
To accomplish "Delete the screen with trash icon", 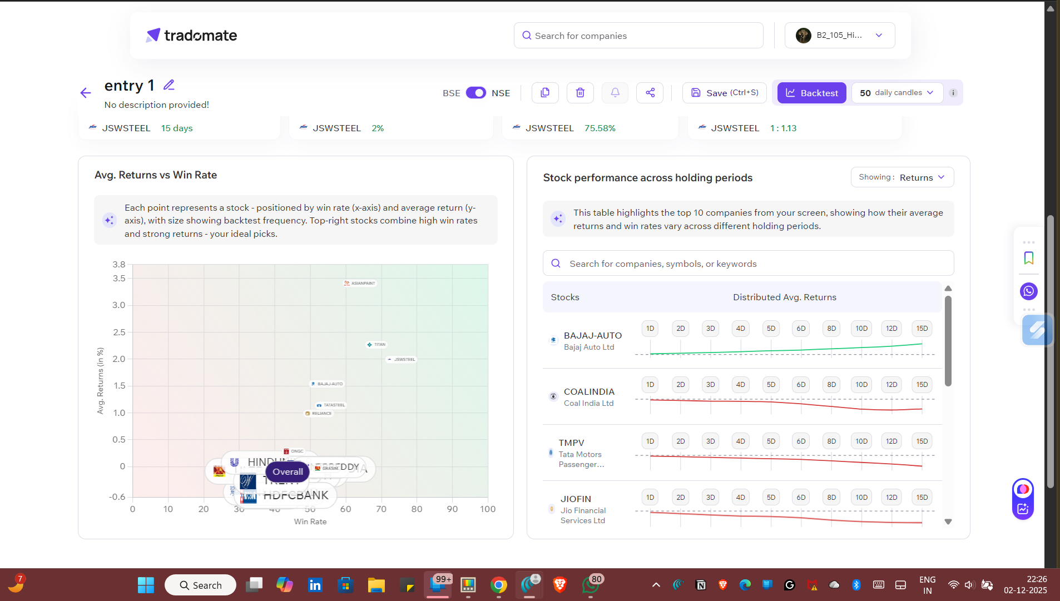I will (x=580, y=93).
